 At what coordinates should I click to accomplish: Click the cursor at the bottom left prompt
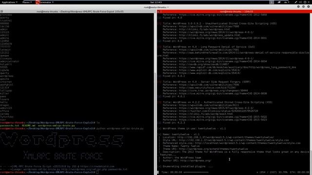coord(97,172)
